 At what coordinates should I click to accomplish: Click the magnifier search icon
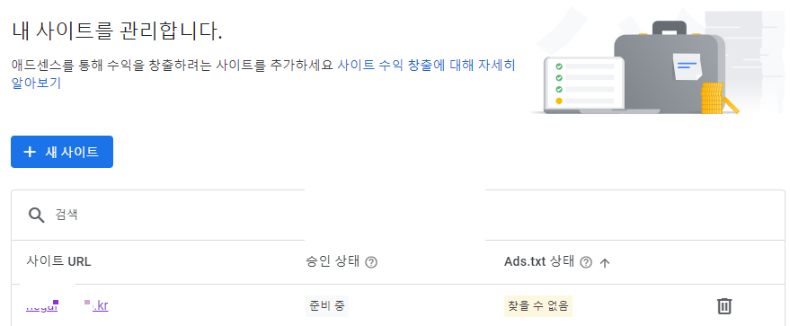(x=36, y=215)
